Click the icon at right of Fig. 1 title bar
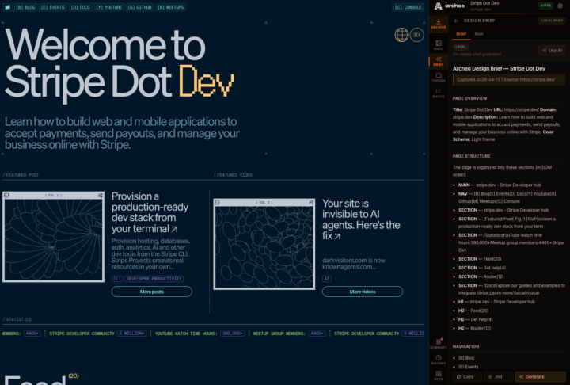This screenshot has width=570, height=385. [x=100, y=196]
